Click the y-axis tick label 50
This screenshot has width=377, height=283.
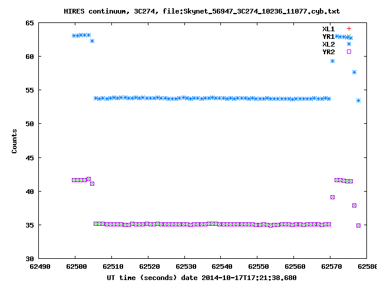pyautogui.click(x=29, y=124)
